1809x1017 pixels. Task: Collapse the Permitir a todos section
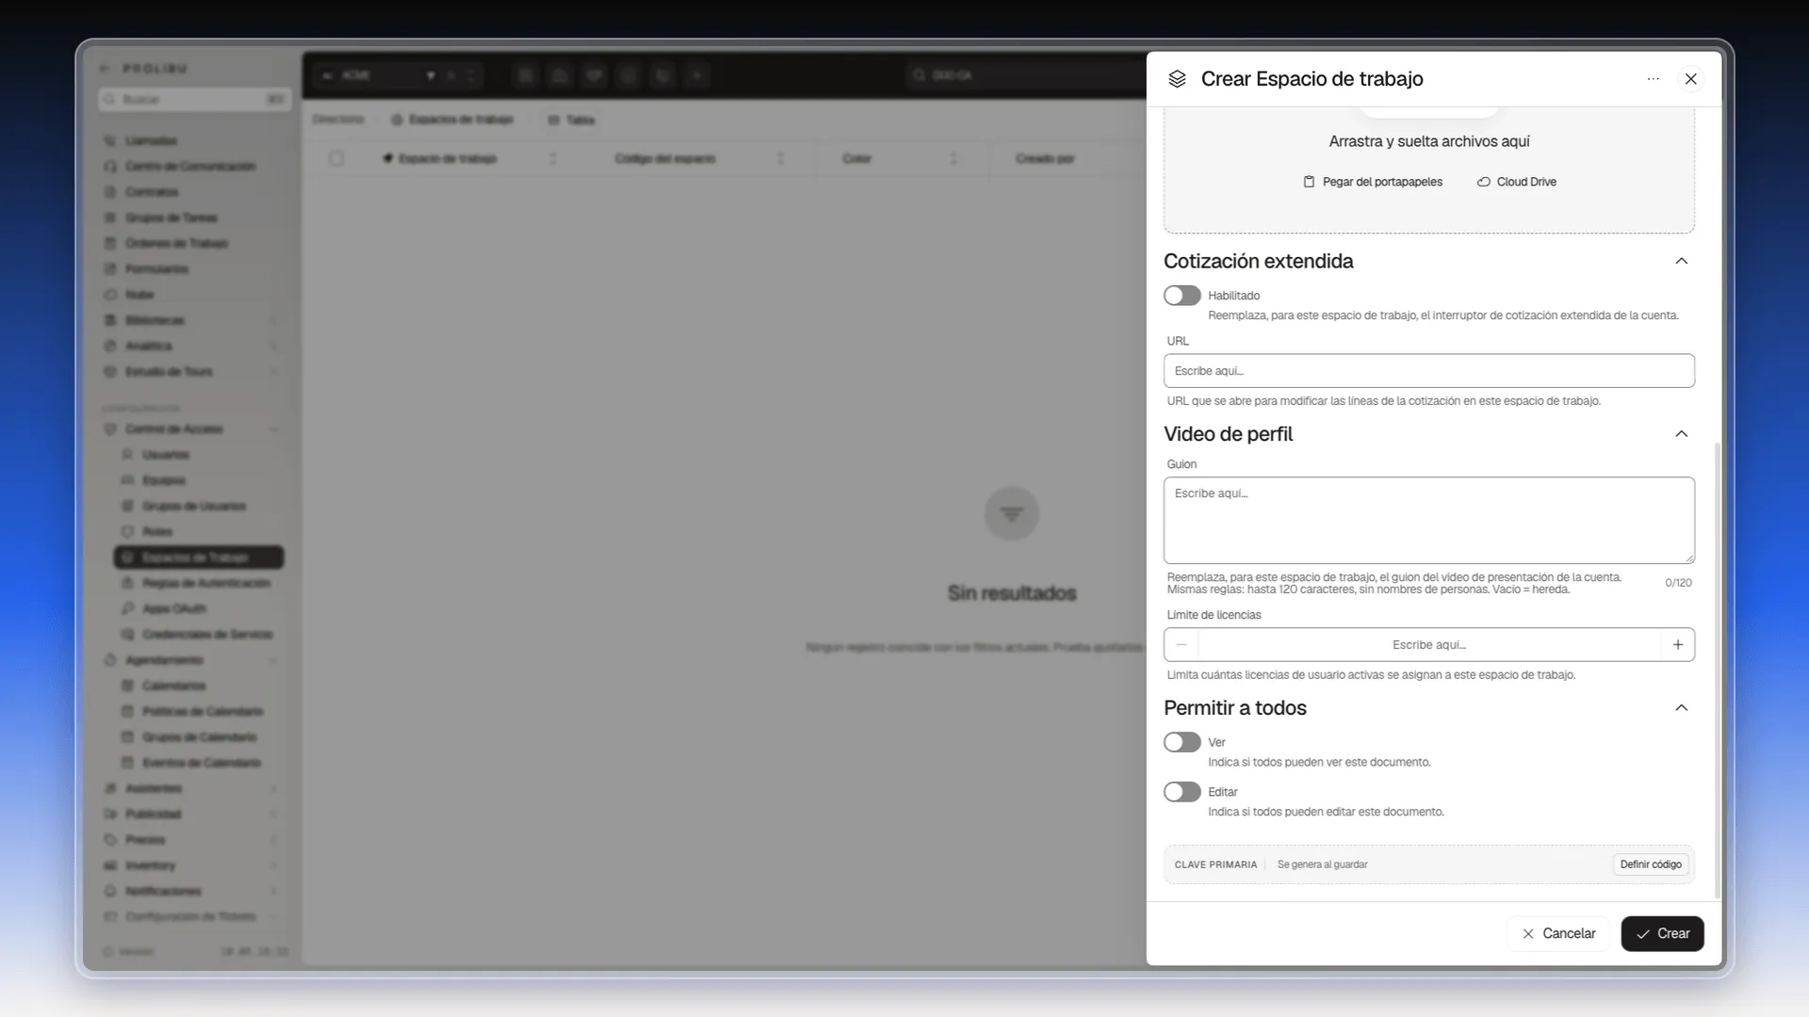(1682, 708)
